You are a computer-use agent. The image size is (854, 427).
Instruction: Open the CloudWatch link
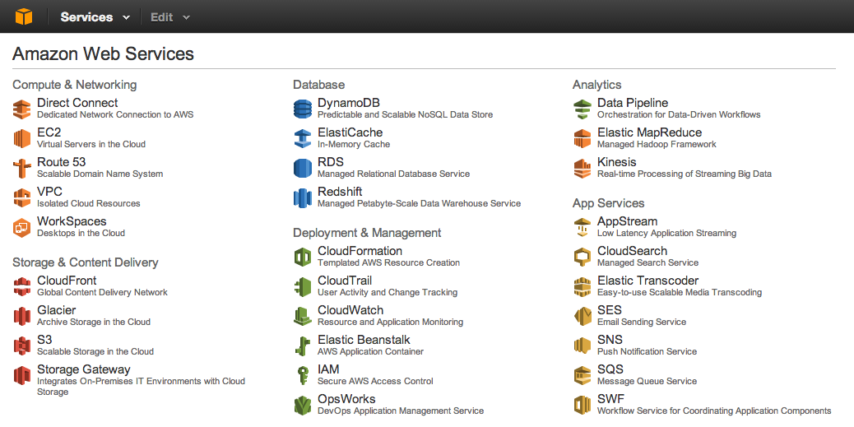point(350,310)
